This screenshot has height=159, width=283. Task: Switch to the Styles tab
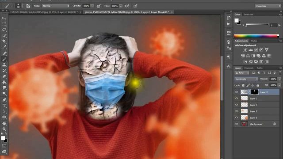point(254,41)
